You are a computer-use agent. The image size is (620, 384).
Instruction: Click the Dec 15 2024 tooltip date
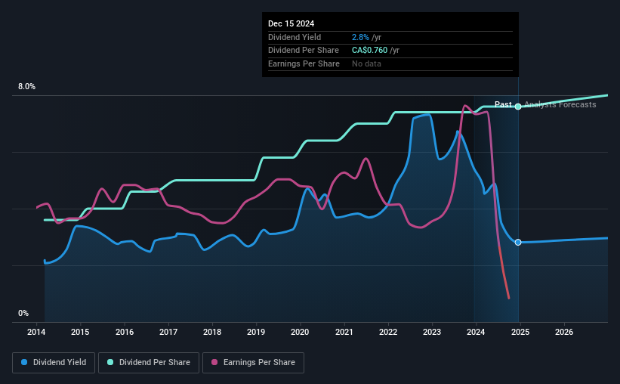coord(291,23)
